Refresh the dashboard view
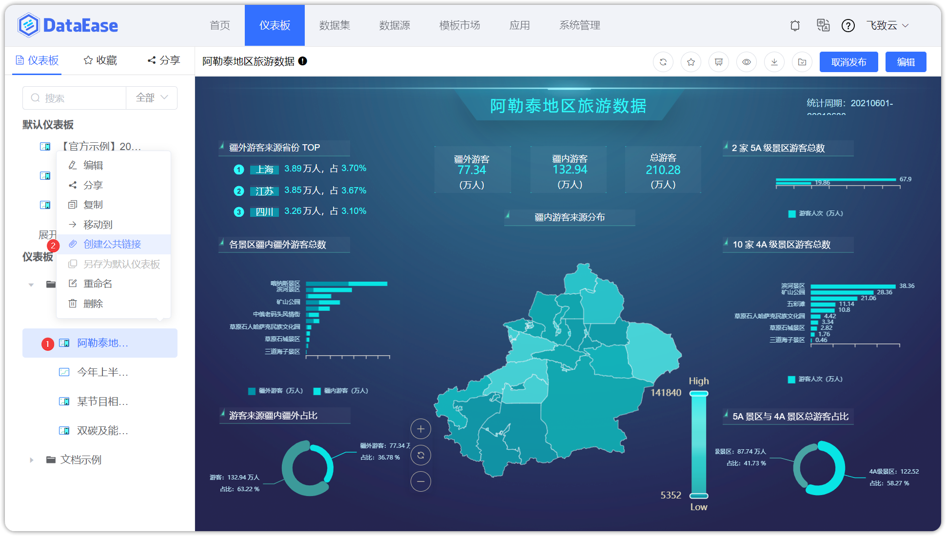The width and height of the screenshot is (946, 536). (663, 61)
